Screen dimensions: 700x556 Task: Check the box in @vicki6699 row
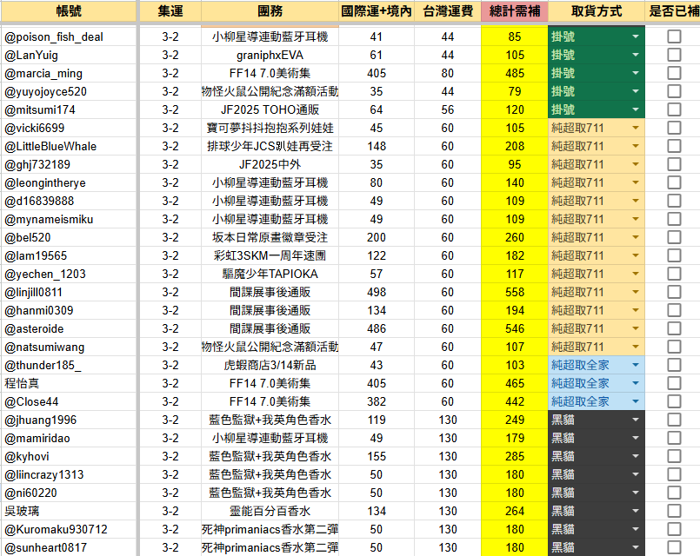674,128
